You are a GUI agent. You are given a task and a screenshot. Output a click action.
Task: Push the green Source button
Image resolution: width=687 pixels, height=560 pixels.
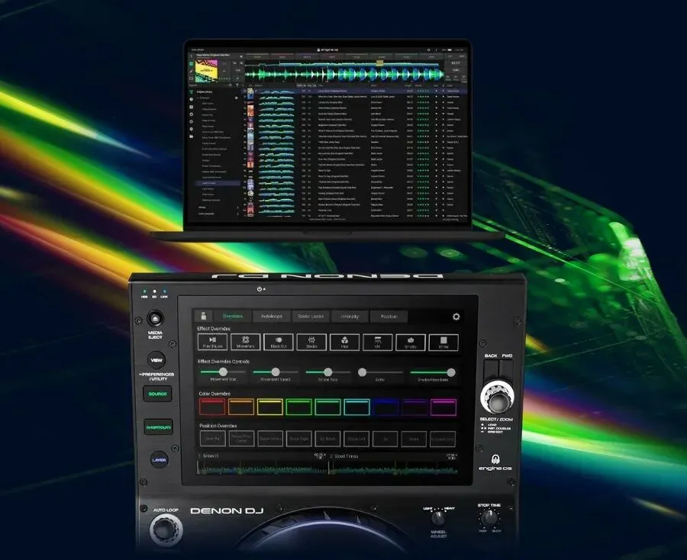[158, 394]
